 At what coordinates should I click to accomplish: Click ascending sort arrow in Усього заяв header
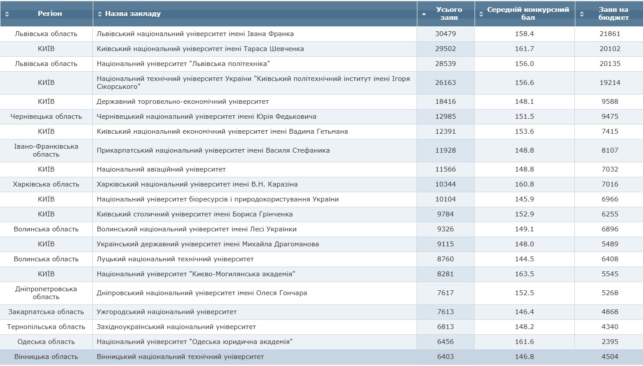click(424, 14)
